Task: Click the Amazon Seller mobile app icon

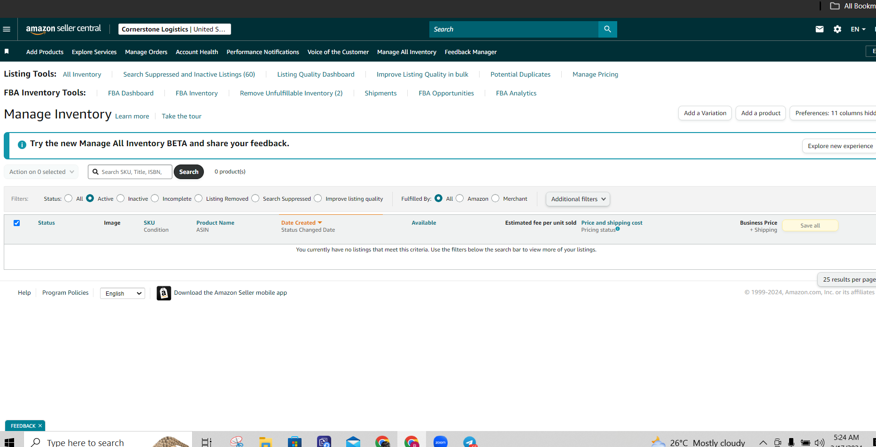Action: pyautogui.click(x=163, y=293)
